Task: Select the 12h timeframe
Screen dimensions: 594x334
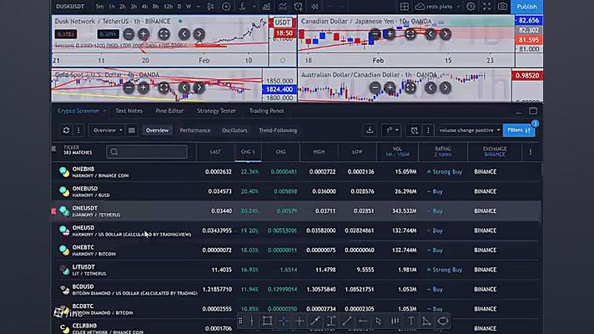Action: pyautogui.click(x=168, y=7)
